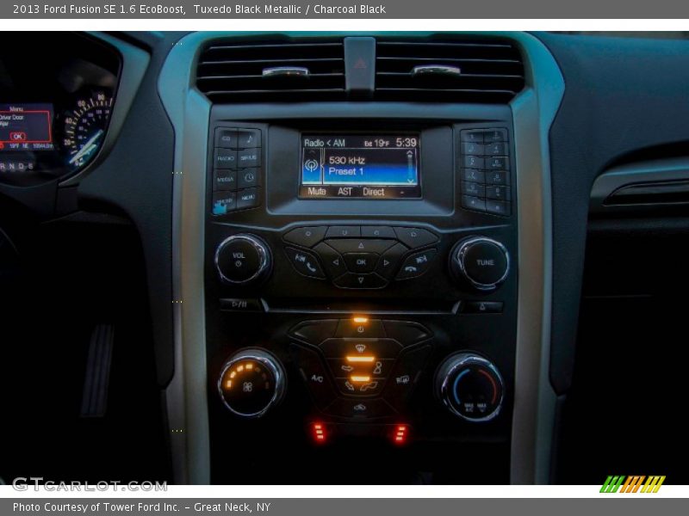
Task: Tap the Radio < AM header text
Action: (x=325, y=143)
